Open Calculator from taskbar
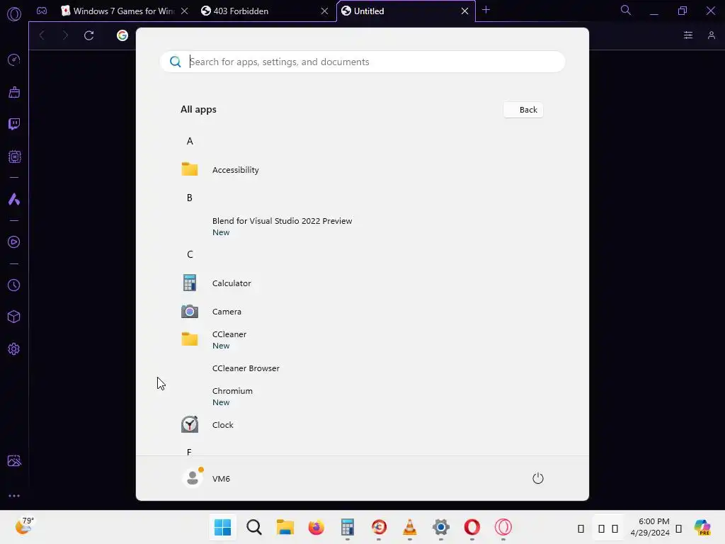This screenshot has height=544, width=725. click(347, 527)
